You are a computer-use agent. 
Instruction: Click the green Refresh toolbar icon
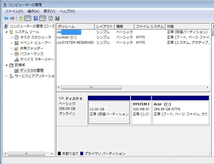click(x=51, y=18)
